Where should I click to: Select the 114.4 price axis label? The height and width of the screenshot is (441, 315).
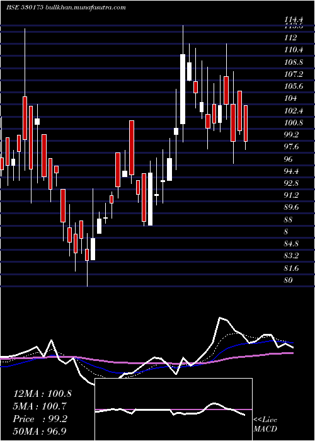click(x=294, y=20)
